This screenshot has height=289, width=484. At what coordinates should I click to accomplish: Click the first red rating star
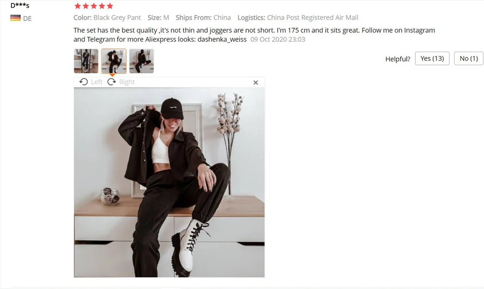coord(78,6)
